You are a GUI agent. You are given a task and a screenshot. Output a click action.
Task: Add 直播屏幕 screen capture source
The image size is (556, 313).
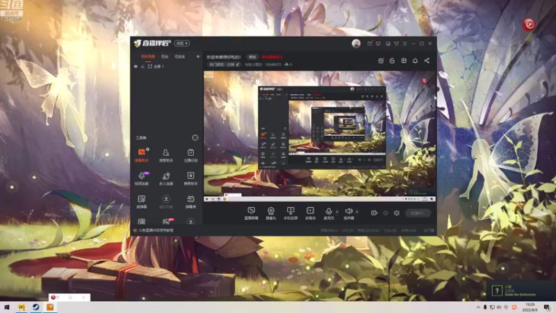251,214
